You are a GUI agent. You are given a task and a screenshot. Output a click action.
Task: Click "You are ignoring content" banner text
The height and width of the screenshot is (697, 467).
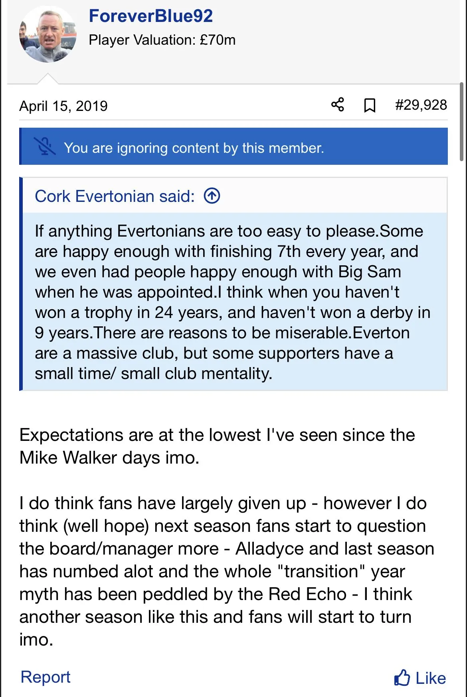tap(194, 148)
